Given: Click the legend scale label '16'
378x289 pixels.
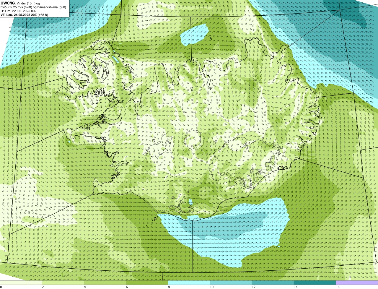Looking at the screenshot, I should (x=337, y=287).
